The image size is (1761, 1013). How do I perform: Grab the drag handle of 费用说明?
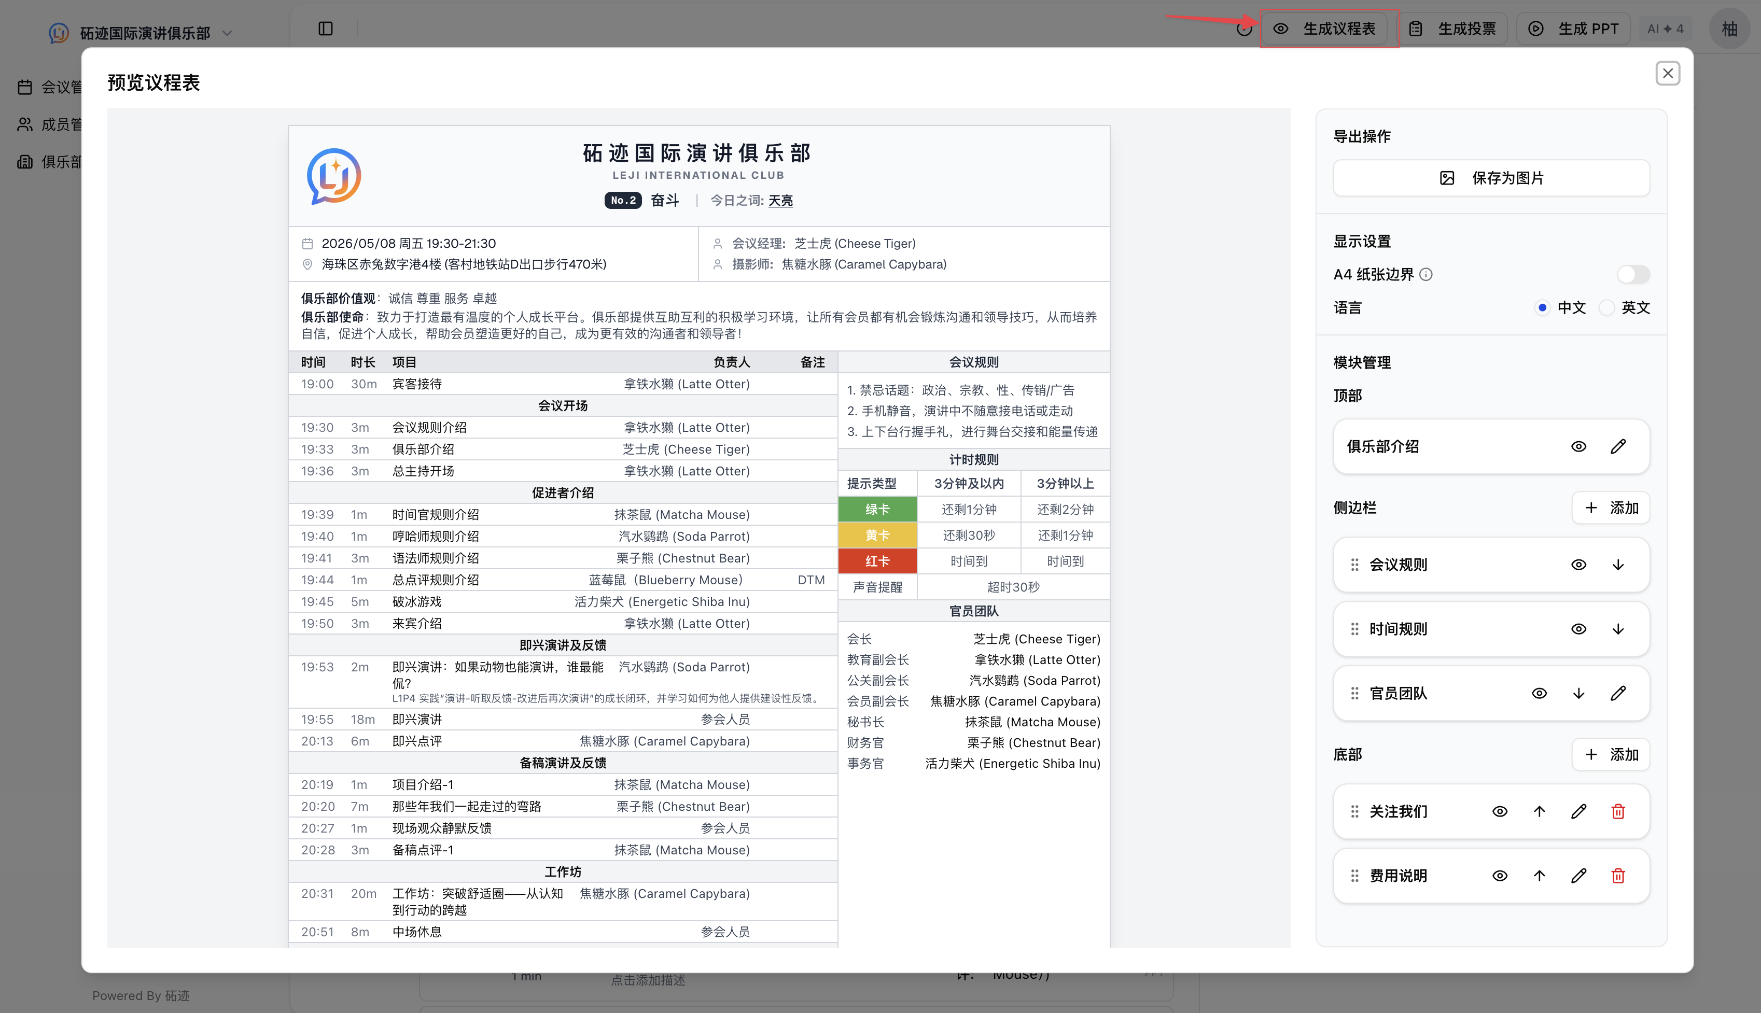pyautogui.click(x=1354, y=876)
